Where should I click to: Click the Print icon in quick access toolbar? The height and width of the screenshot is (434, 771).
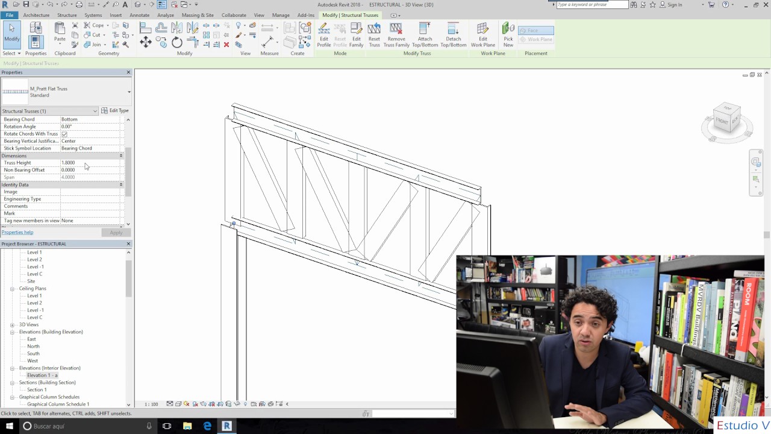tap(79, 4)
